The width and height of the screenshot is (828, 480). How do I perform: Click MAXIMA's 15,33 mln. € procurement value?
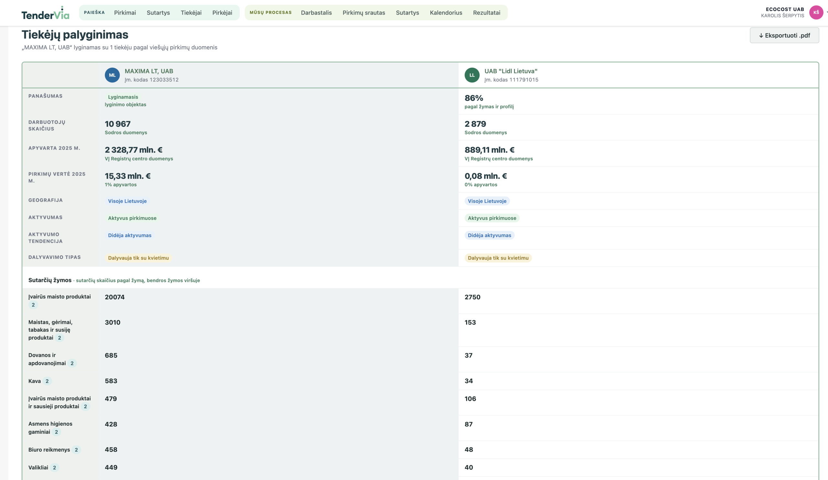coord(127,176)
